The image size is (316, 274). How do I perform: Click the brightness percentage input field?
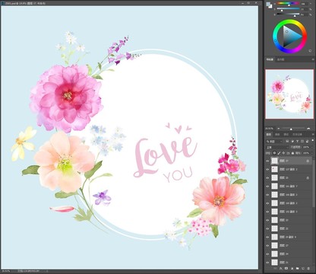(x=305, y=14)
